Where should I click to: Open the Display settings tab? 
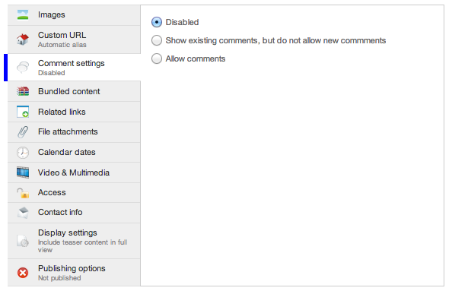74,241
